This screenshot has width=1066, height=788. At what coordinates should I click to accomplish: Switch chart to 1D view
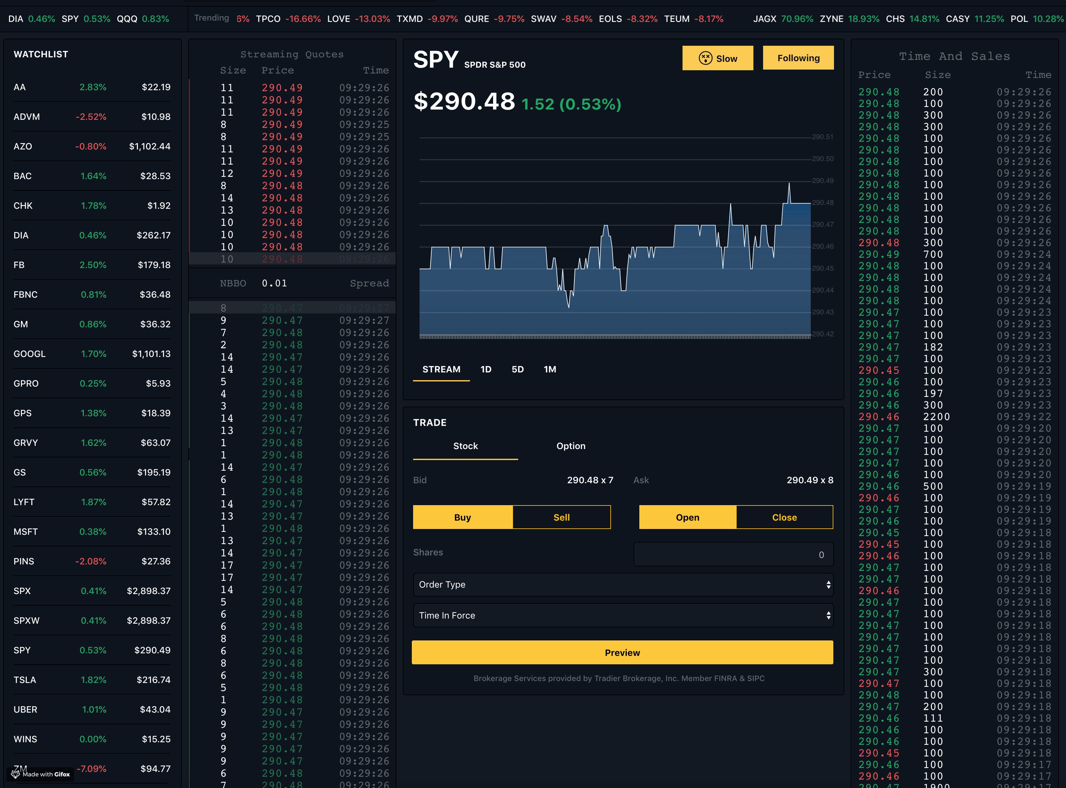click(486, 369)
